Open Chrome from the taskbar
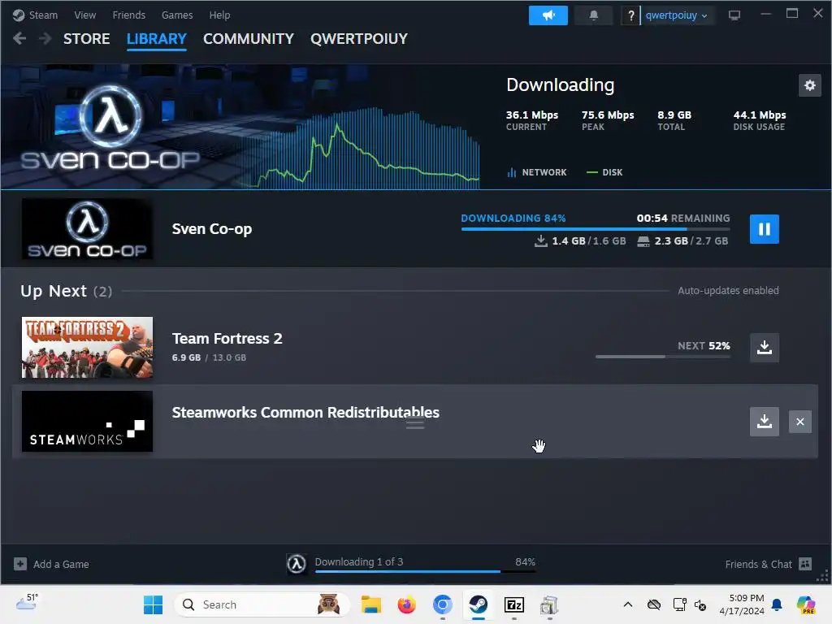The height and width of the screenshot is (624, 832). point(443,604)
